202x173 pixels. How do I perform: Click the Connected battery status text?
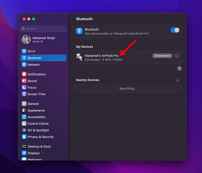pyautogui.click(x=103, y=60)
